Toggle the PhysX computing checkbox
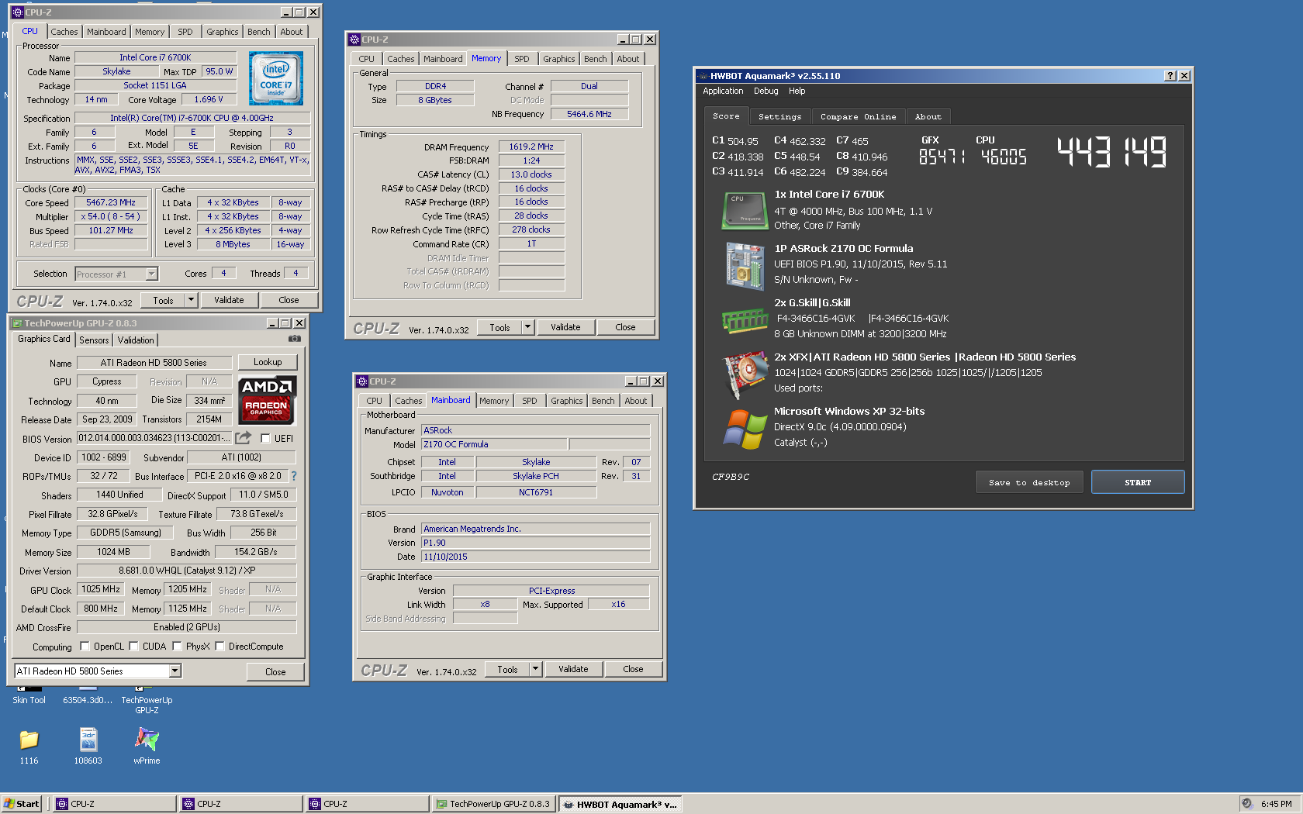The width and height of the screenshot is (1303, 814). 177,646
